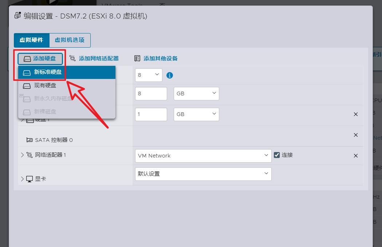Click the blue CPU info icon
The width and height of the screenshot is (382, 247).
pyautogui.click(x=170, y=75)
